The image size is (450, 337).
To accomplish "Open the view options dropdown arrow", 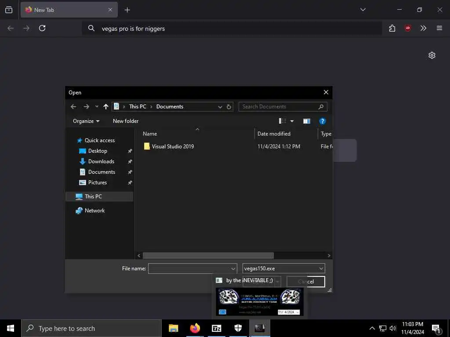I will pos(292,121).
